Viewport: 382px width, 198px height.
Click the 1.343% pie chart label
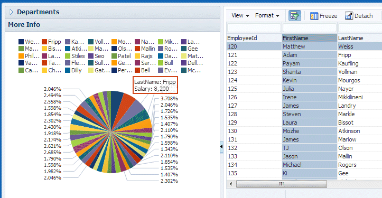coord(169,149)
